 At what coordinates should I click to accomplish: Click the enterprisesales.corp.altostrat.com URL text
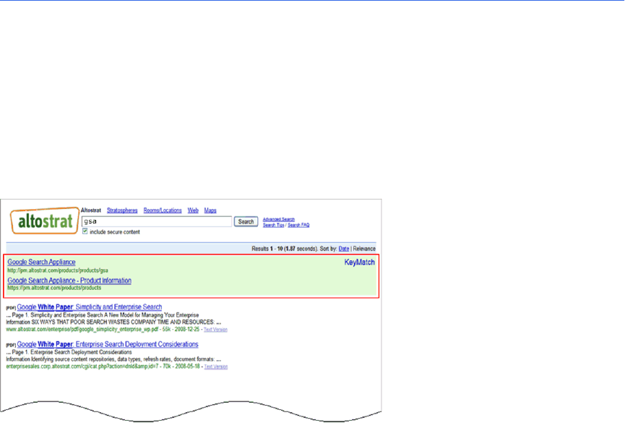click(x=83, y=367)
